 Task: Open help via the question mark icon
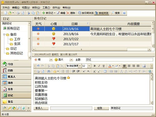tap(124, 13)
